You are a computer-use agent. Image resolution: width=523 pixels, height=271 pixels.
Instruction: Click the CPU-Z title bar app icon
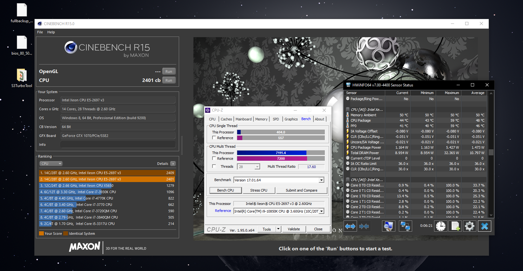click(208, 110)
